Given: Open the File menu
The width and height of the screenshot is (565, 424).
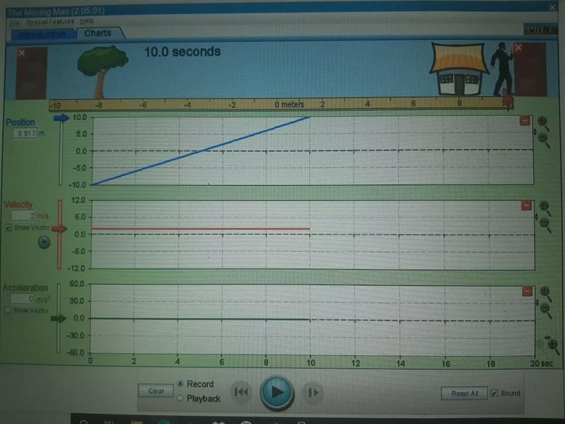Looking at the screenshot, I should click(14, 22).
